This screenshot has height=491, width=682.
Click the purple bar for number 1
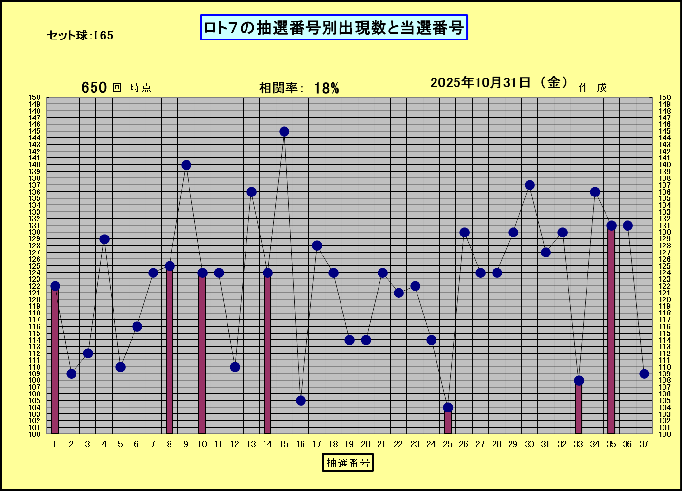click(x=55, y=361)
